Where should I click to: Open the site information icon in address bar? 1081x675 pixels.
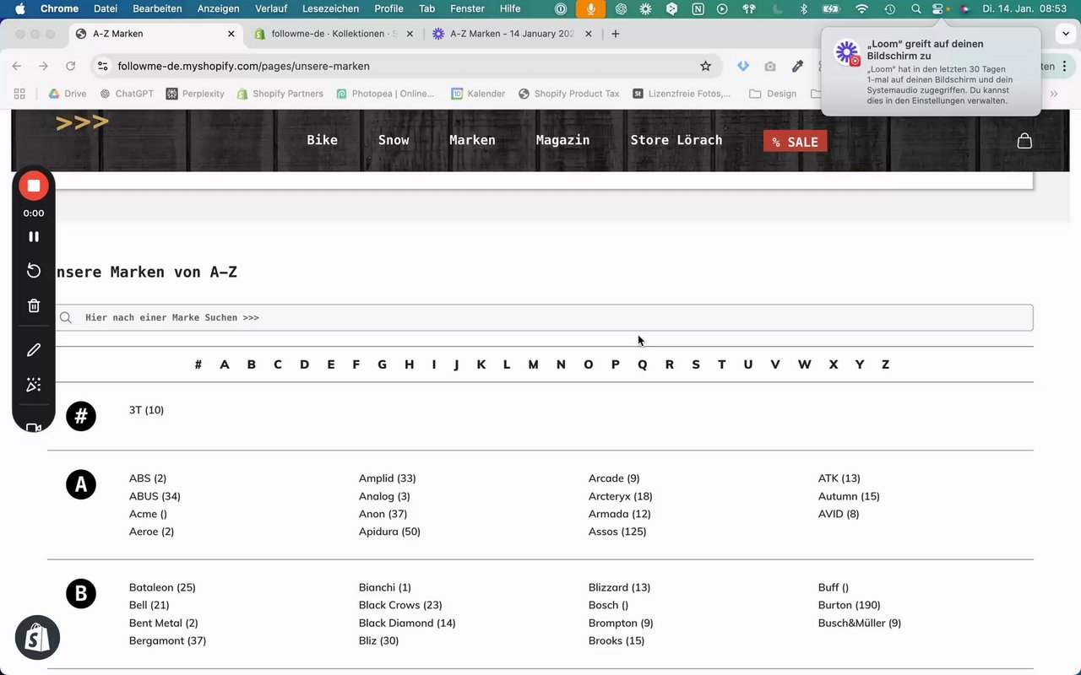click(x=102, y=66)
